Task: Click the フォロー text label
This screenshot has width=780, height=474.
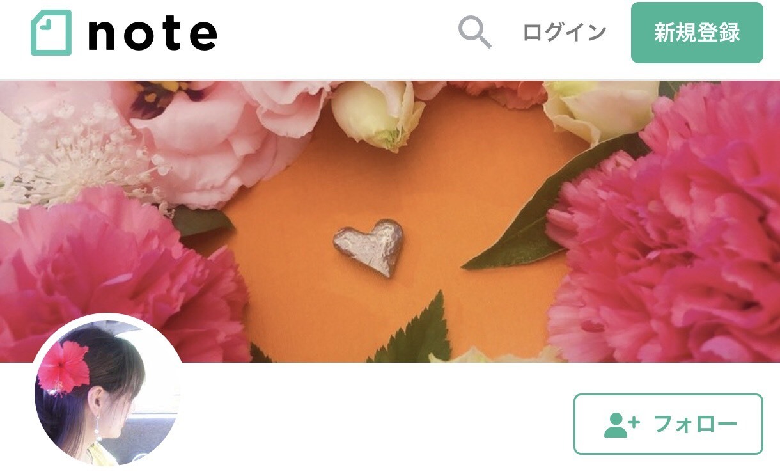Action: tap(696, 425)
